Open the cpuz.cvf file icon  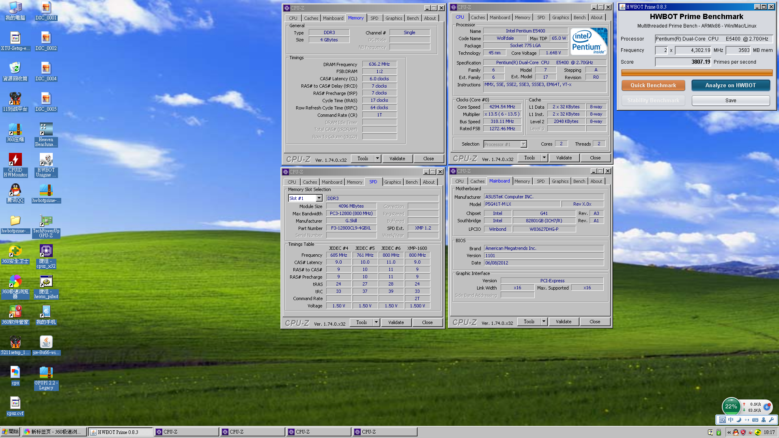pyautogui.click(x=15, y=406)
